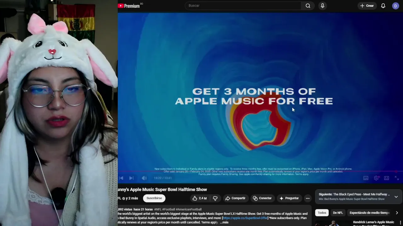Dislike the video with thumbs-down
The image size is (403, 226).
point(215,198)
